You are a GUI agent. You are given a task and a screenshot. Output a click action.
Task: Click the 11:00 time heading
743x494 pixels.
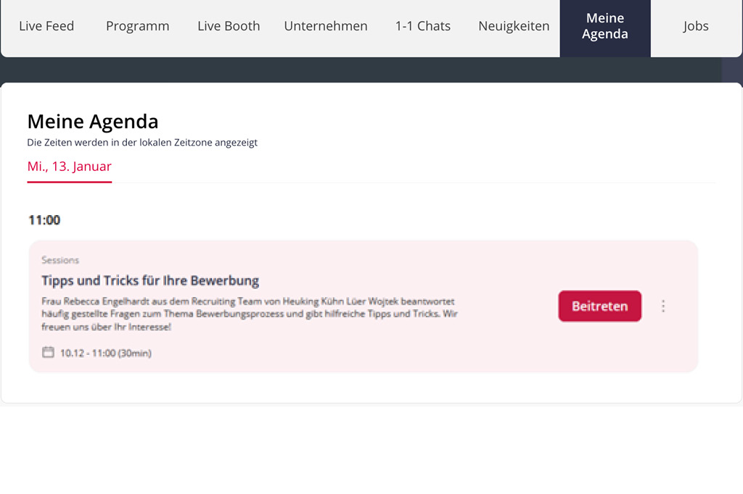[x=44, y=220]
